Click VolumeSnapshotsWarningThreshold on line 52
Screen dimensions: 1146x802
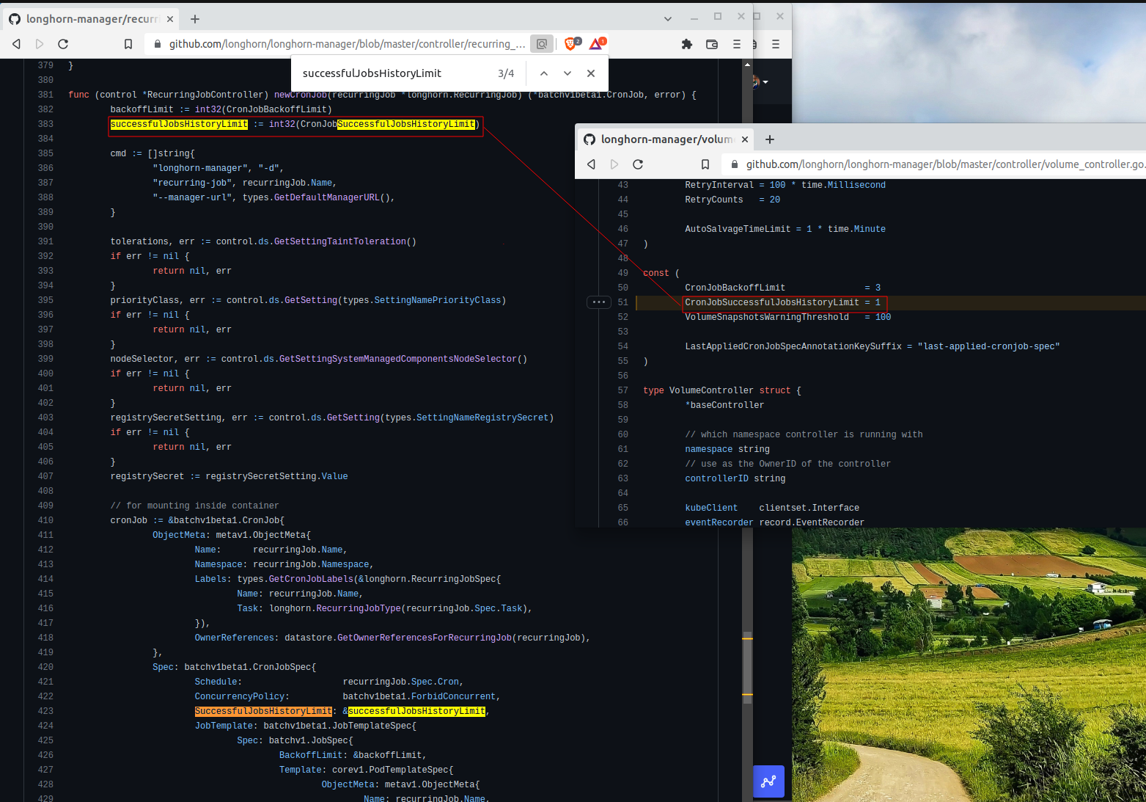coord(767,317)
